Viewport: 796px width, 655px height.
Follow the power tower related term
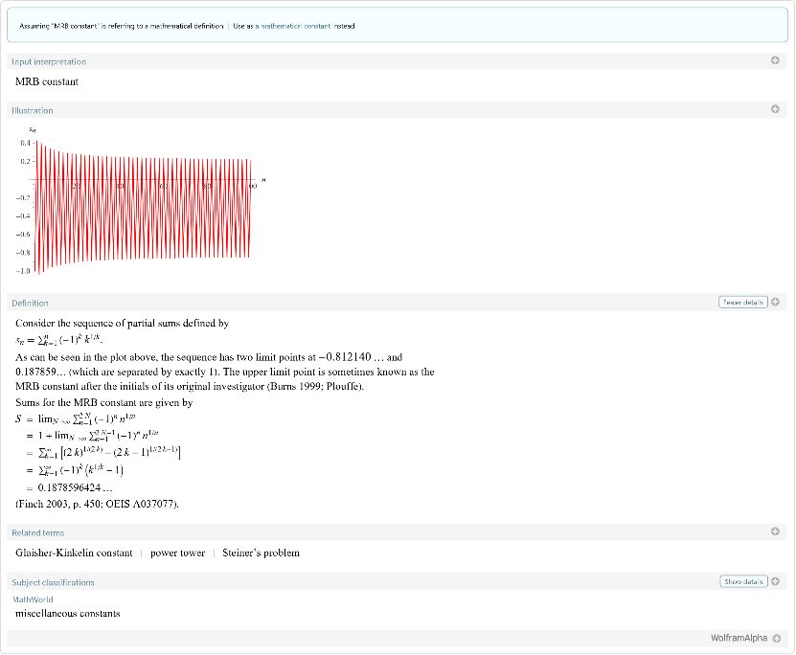pyautogui.click(x=177, y=553)
